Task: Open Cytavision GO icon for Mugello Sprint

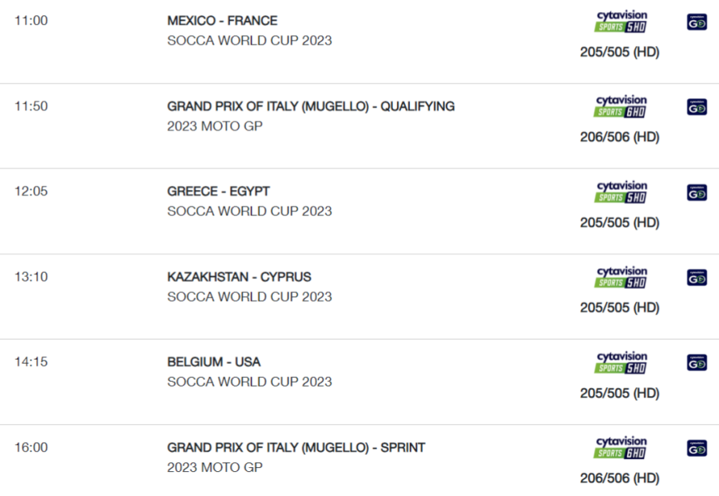Action: pos(697,448)
